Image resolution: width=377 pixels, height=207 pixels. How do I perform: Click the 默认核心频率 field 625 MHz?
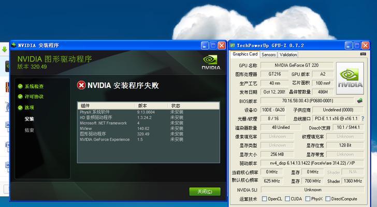[272, 181]
